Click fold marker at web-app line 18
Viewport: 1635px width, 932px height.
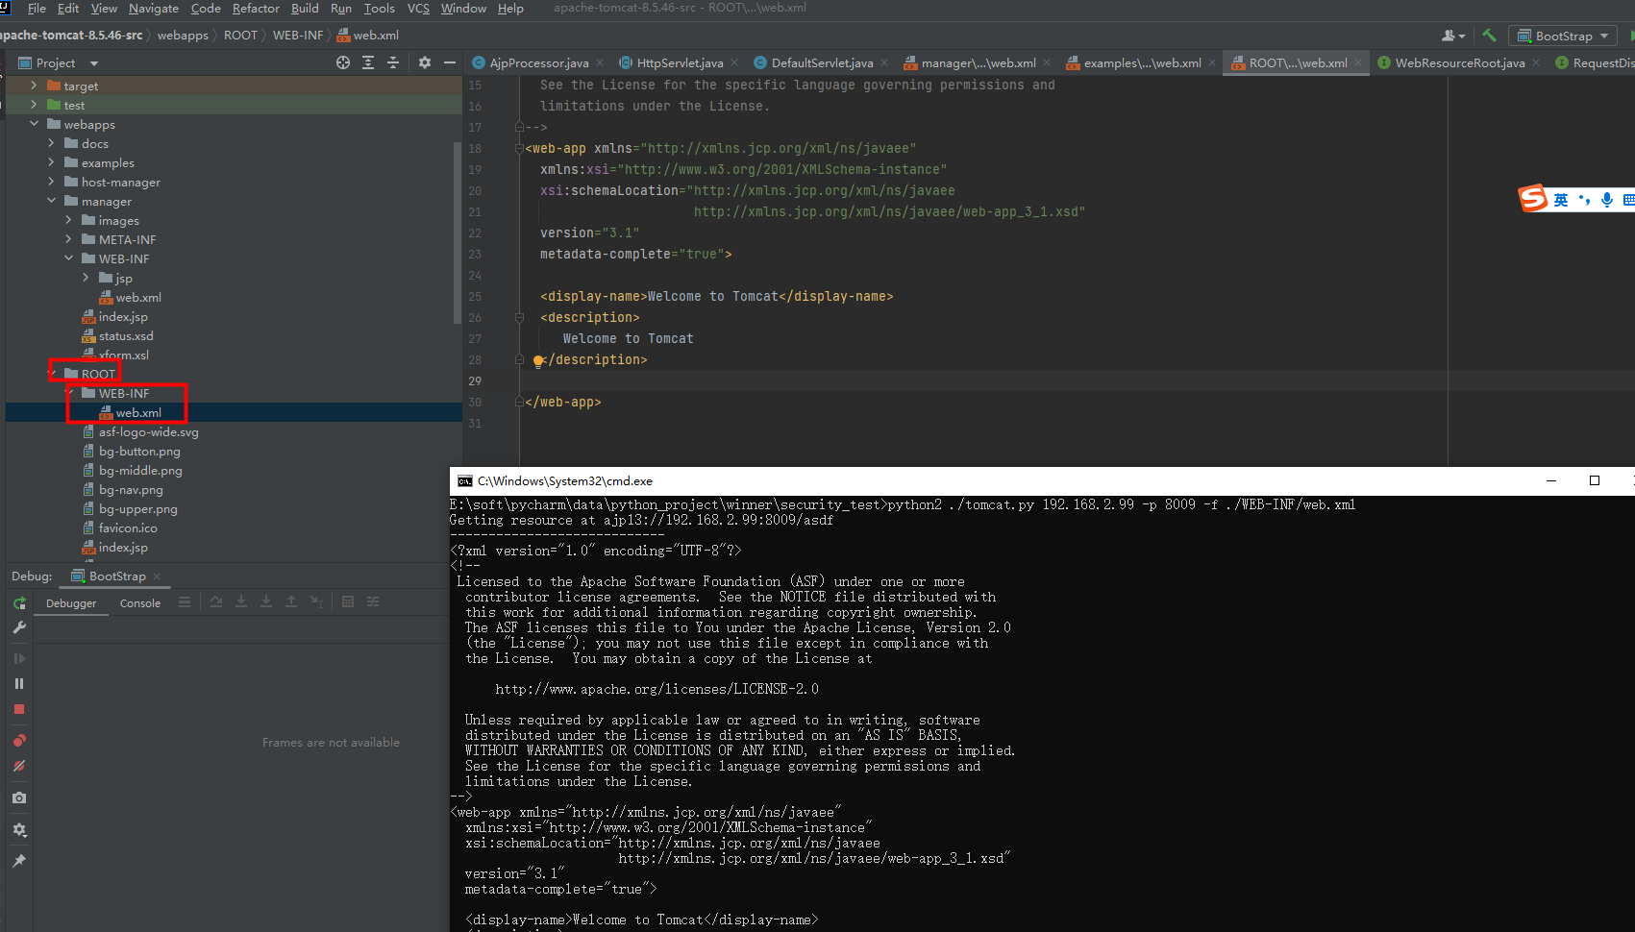pos(519,148)
